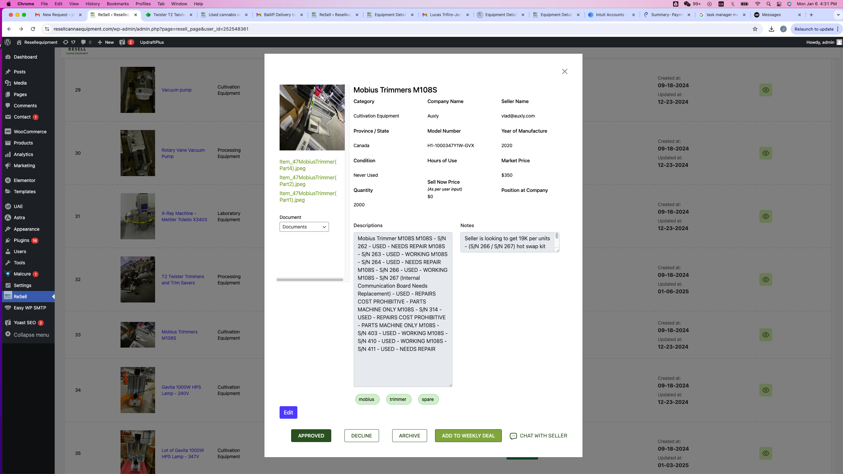This screenshot has width=843, height=474.
Task: View details for T2 Twister Trimmers row
Action: pos(766,279)
